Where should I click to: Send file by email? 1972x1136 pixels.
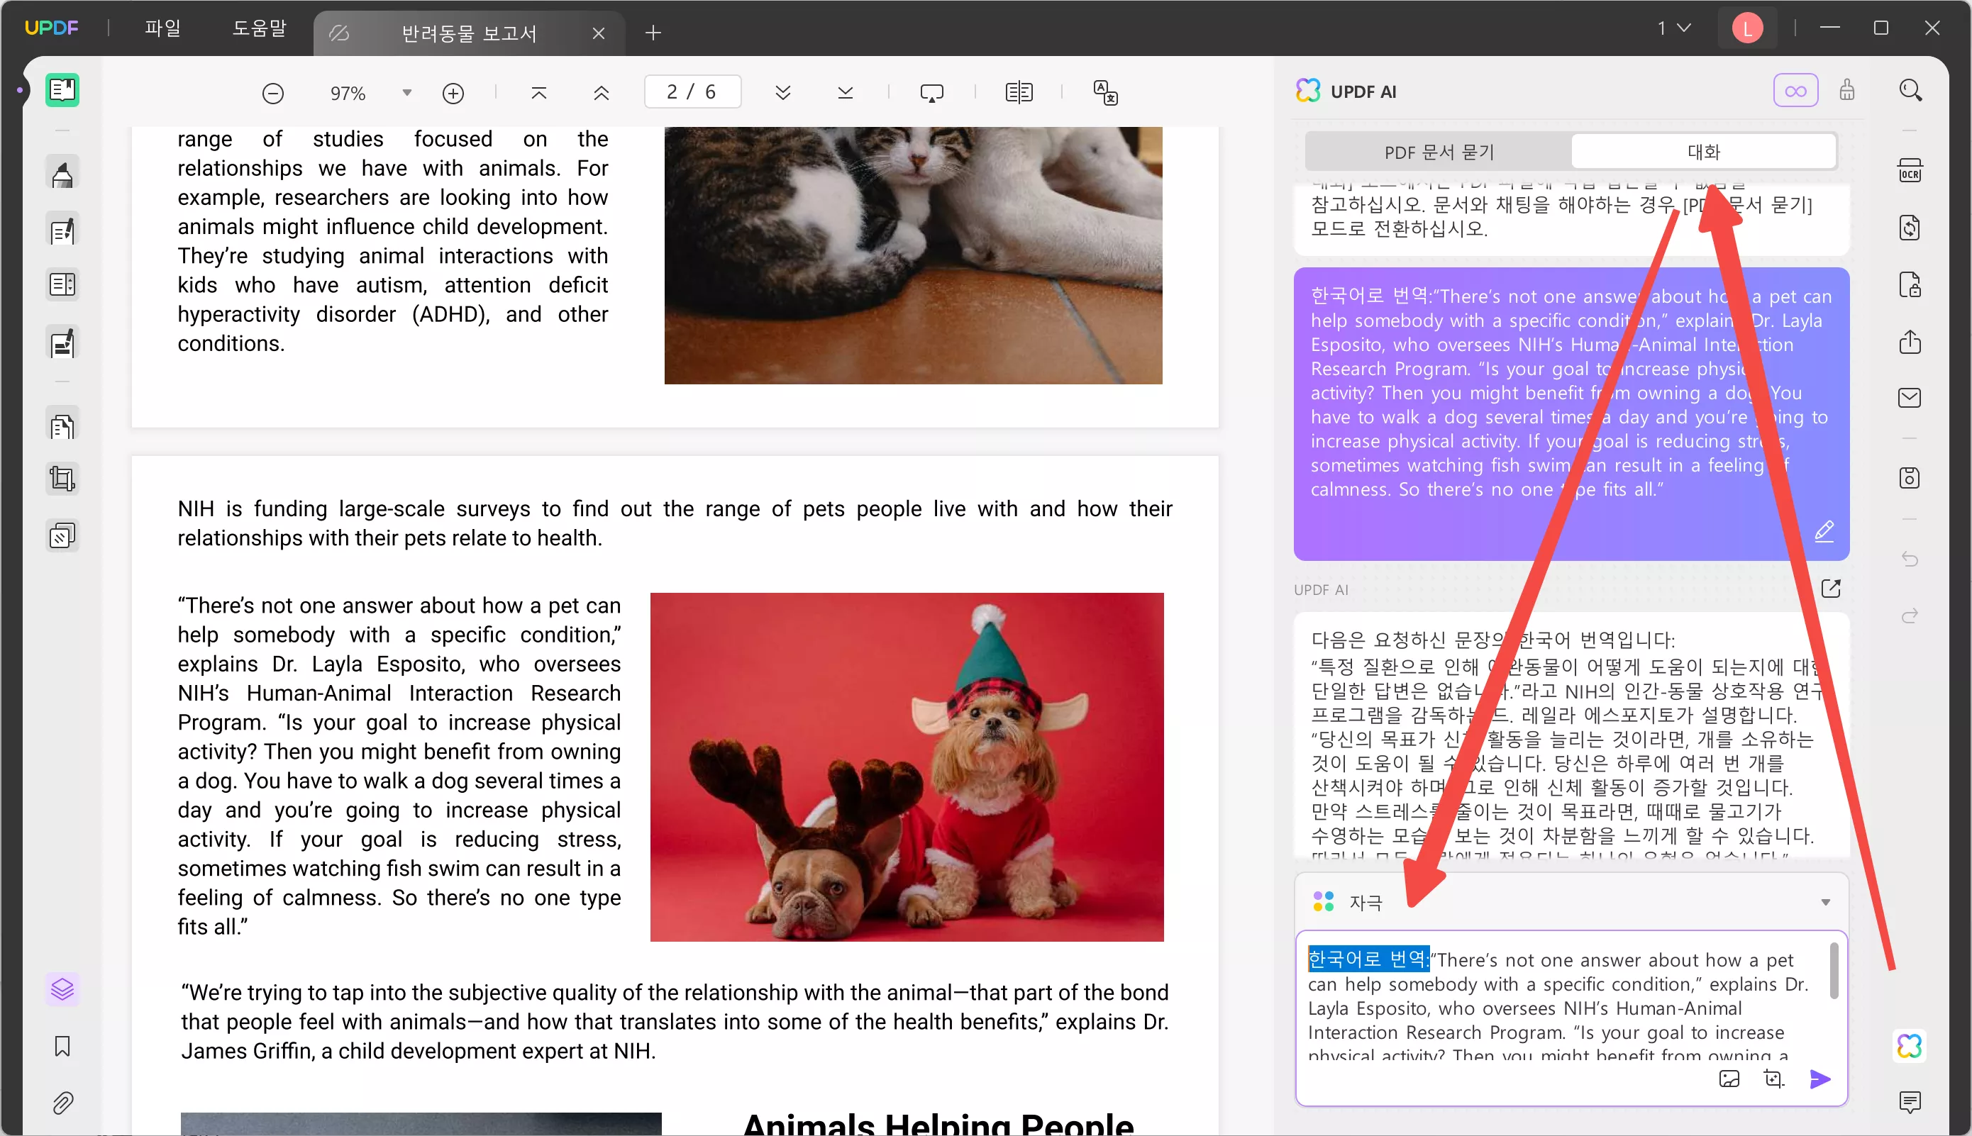click(1910, 398)
